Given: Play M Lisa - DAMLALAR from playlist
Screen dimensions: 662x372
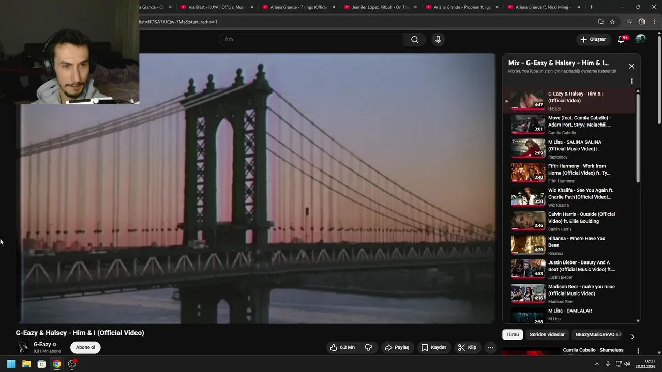Looking at the screenshot, I should 569,316.
